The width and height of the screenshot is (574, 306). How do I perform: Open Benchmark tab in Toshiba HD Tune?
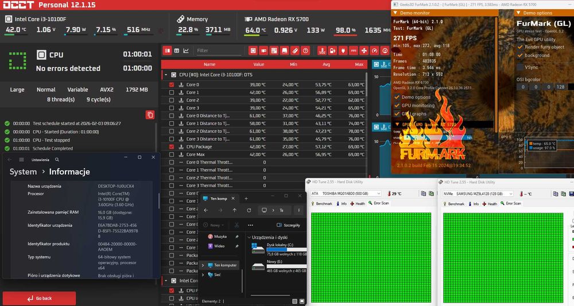(x=321, y=203)
